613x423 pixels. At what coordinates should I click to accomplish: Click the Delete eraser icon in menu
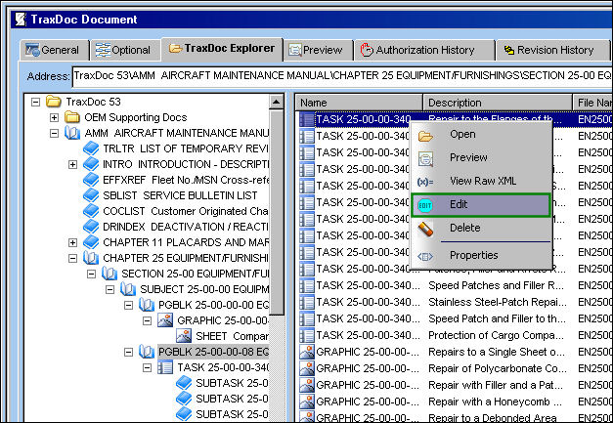425,229
